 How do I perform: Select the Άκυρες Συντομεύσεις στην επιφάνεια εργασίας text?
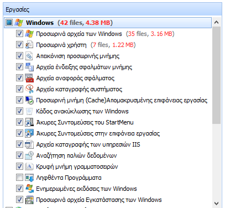pos(98,133)
